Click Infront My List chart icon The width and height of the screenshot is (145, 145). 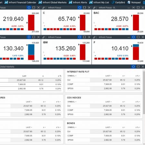tap(91, 2)
